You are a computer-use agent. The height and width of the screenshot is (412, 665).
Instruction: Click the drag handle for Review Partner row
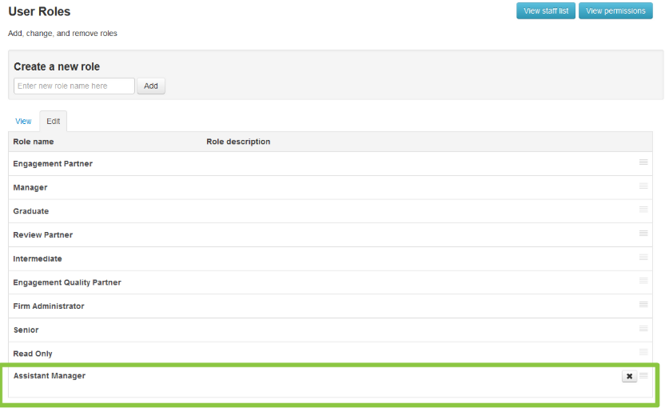click(643, 234)
